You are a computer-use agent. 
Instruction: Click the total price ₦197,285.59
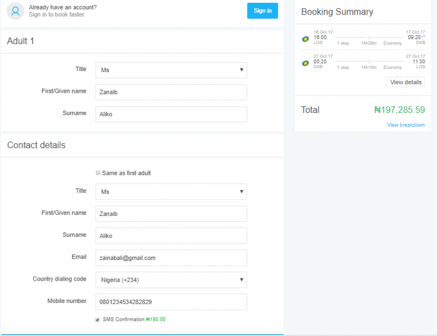point(399,110)
